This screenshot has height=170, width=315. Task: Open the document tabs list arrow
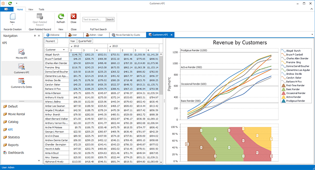coord(312,35)
